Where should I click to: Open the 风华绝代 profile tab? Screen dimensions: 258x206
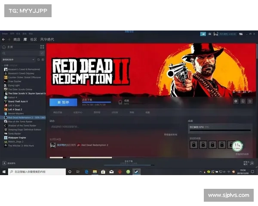pyautogui.click(x=47, y=39)
